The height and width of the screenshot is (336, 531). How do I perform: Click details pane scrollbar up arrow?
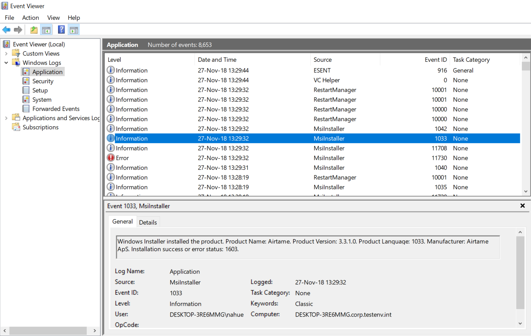520,232
